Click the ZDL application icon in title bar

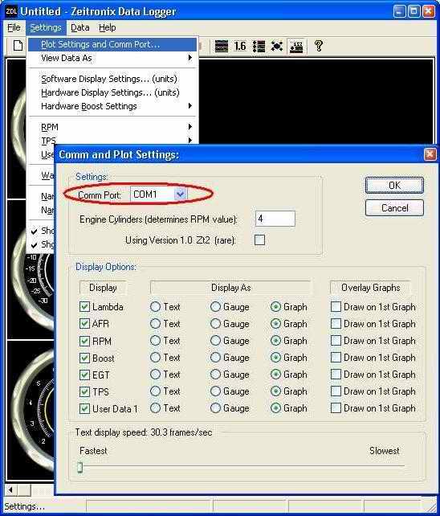pos(11,11)
